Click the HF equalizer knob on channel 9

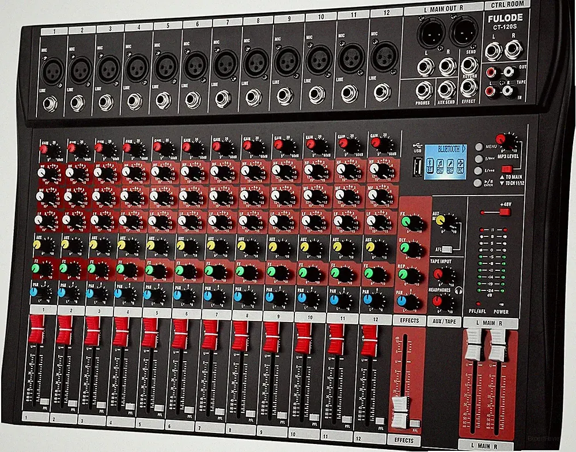click(x=279, y=170)
